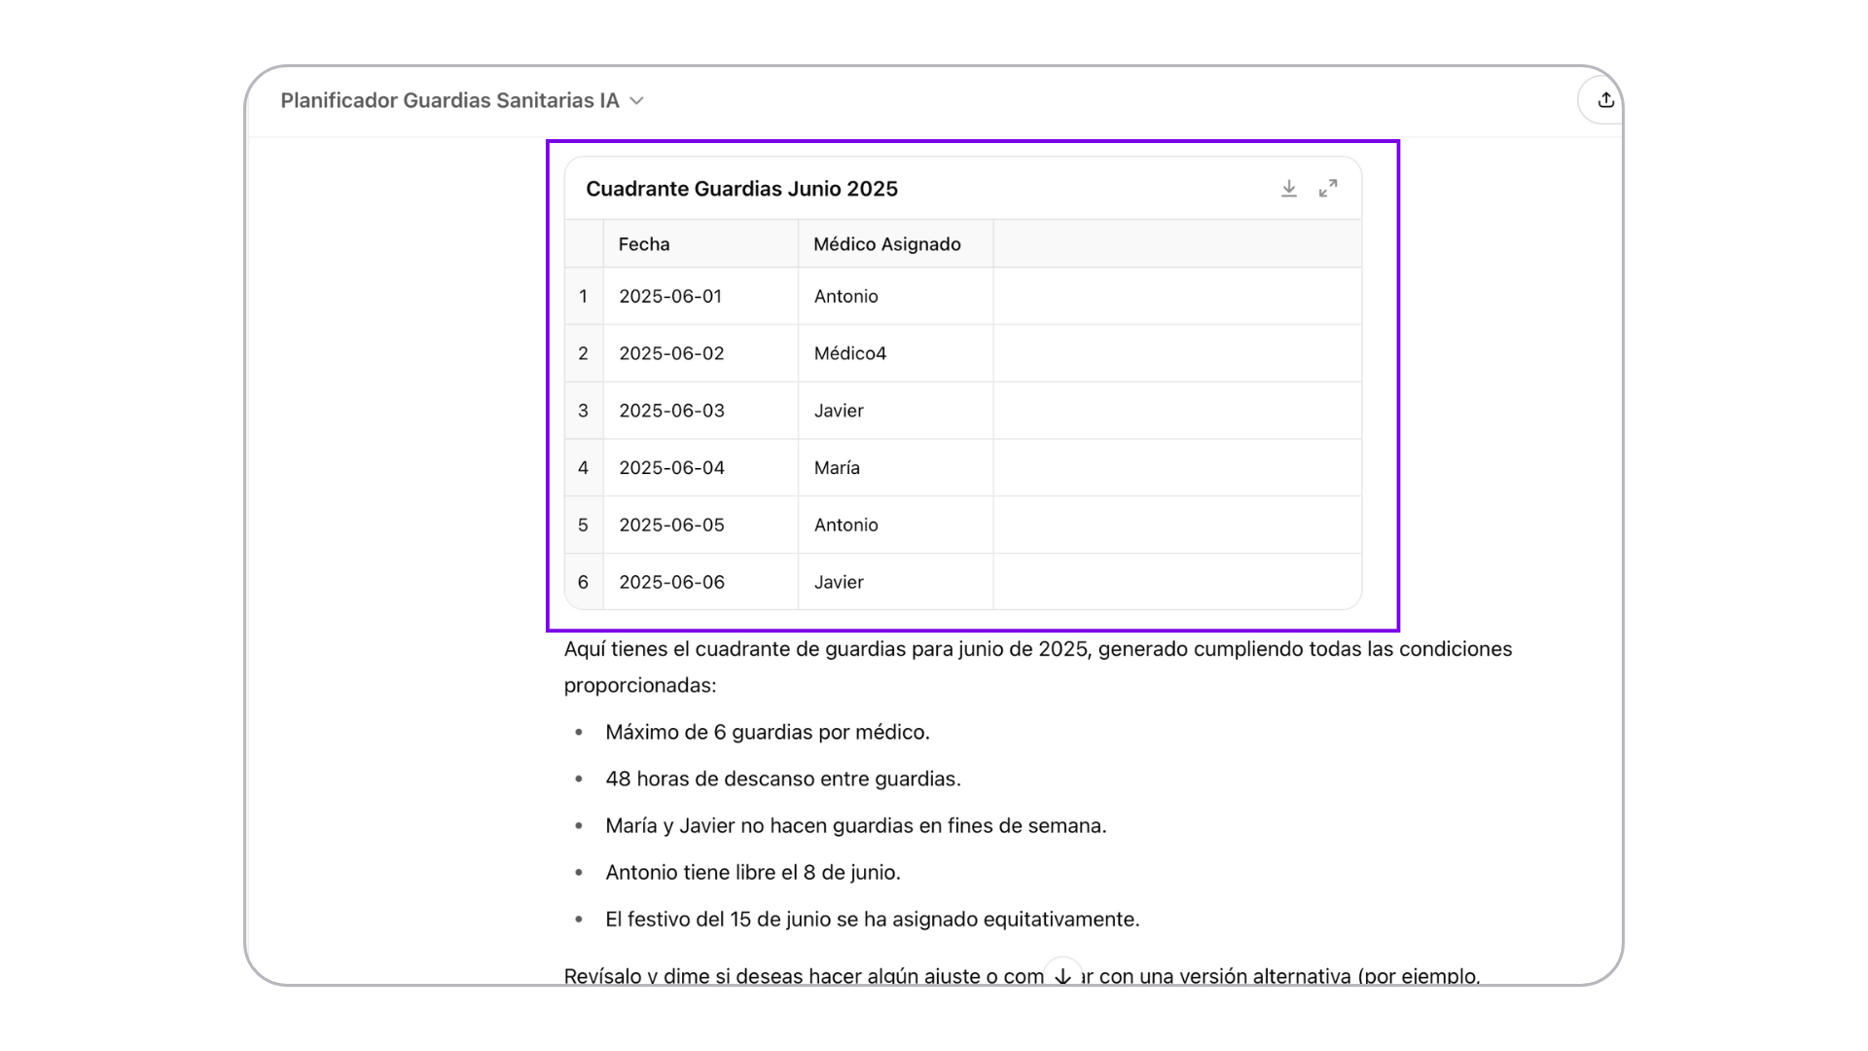Screen dimensions: 1868x1051
Task: Click Antonio in the 2025-06-05 row
Action: point(895,525)
